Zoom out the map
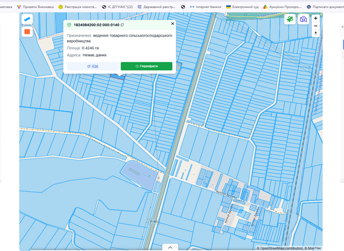The image size is (344, 251). click(x=316, y=26)
